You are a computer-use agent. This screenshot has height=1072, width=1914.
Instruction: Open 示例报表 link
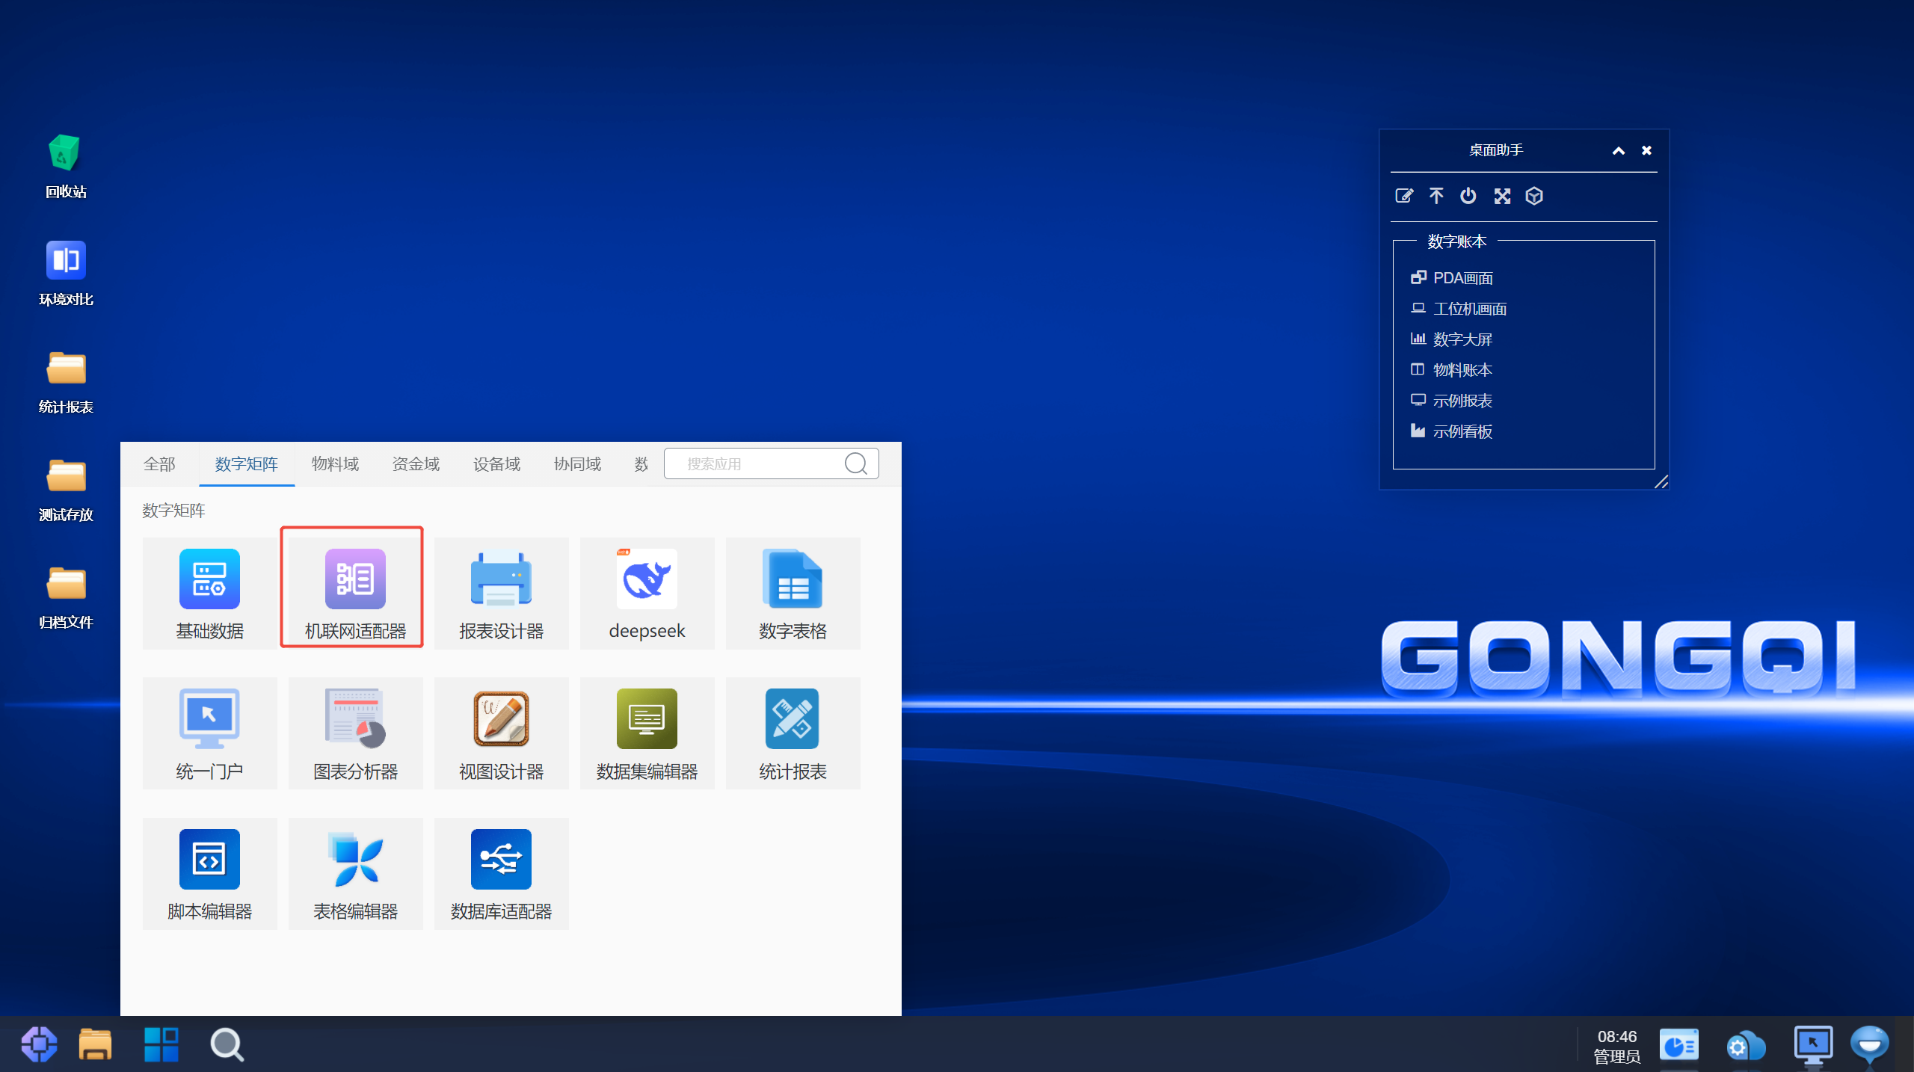1451,401
